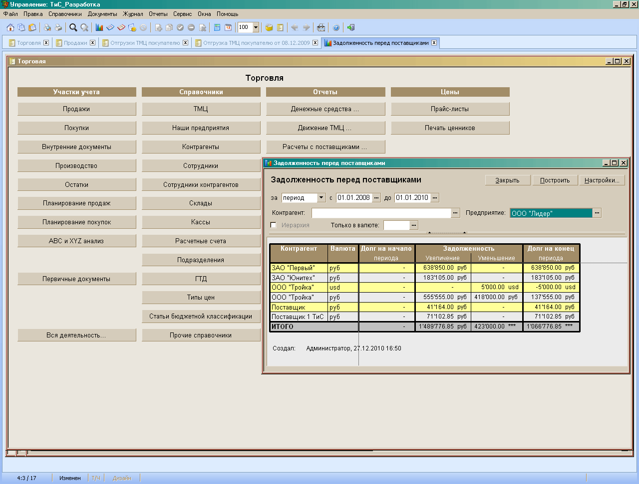This screenshot has width=639, height=484.
Task: Click the fax machine toolbar icon
Action: pos(321,27)
